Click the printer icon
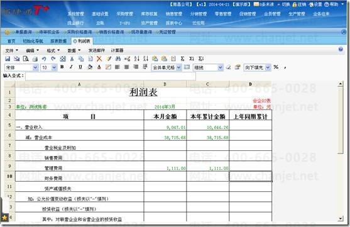This screenshot has height=227, width=350. pos(35,58)
